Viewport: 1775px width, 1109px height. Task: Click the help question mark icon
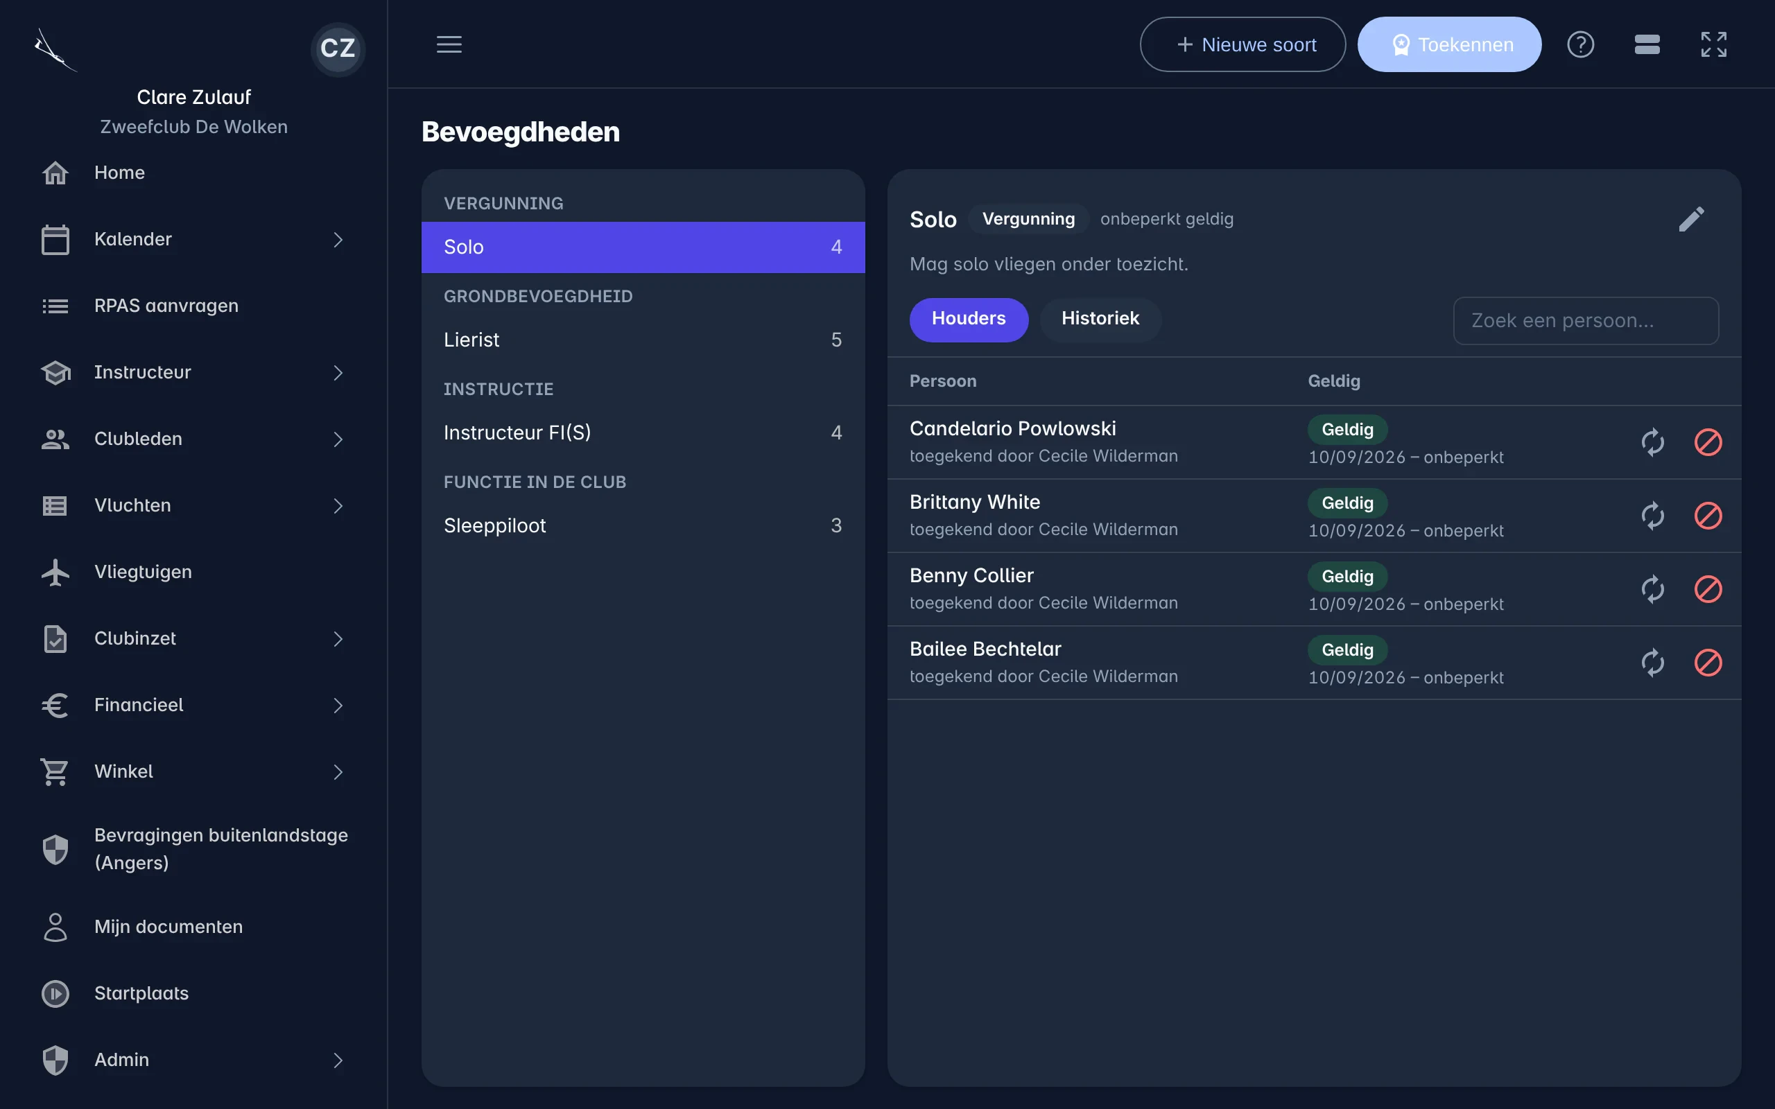click(1581, 44)
